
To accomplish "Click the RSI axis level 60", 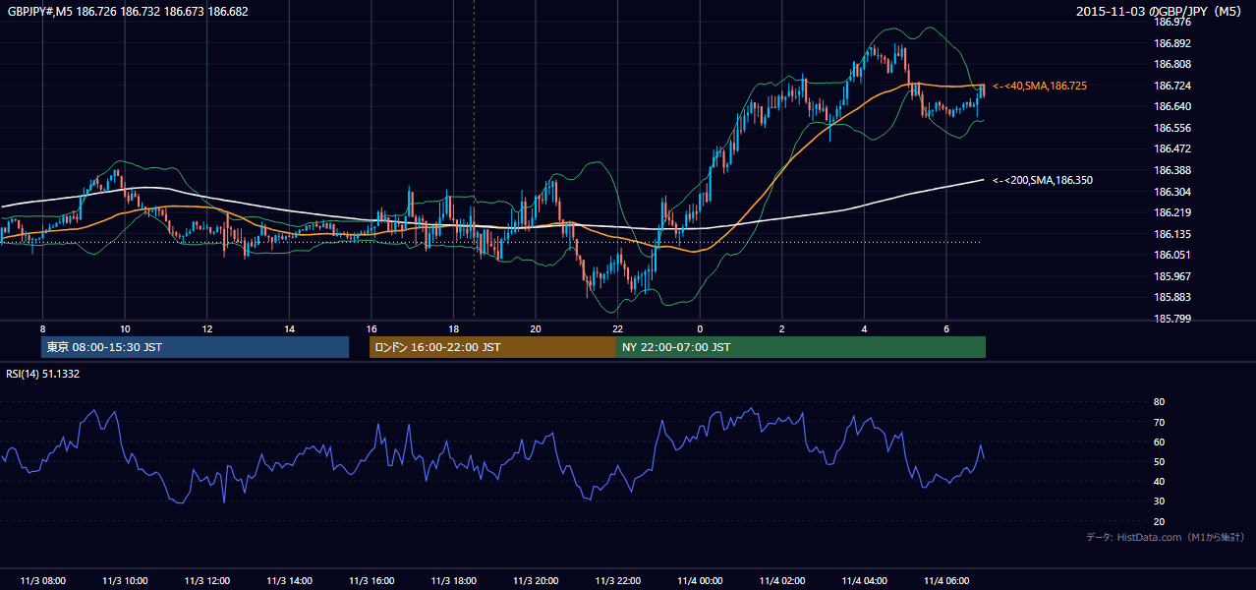I will (1159, 442).
